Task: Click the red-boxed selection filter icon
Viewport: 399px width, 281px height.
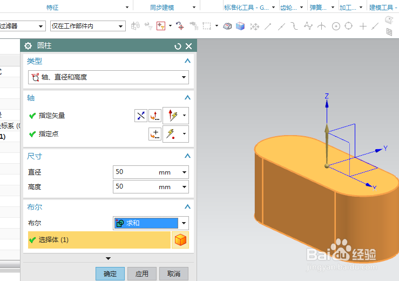Action: [161, 26]
